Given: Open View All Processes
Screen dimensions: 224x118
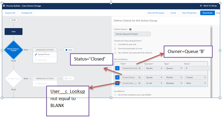Looking at the screenshot, I should coord(156,13).
